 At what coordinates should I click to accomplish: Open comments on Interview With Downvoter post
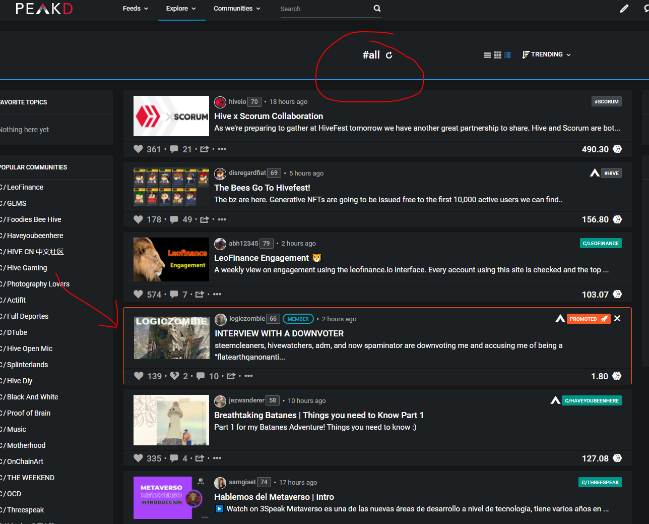pos(201,376)
